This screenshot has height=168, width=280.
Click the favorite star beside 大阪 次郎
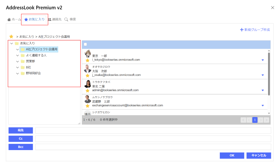tap(87, 75)
